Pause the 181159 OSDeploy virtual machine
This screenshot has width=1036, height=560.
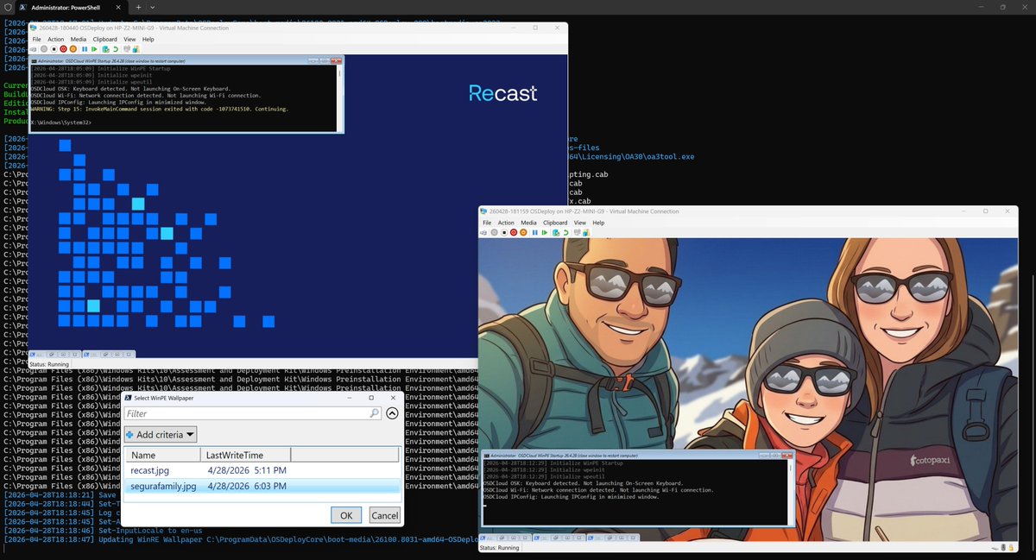tap(535, 232)
